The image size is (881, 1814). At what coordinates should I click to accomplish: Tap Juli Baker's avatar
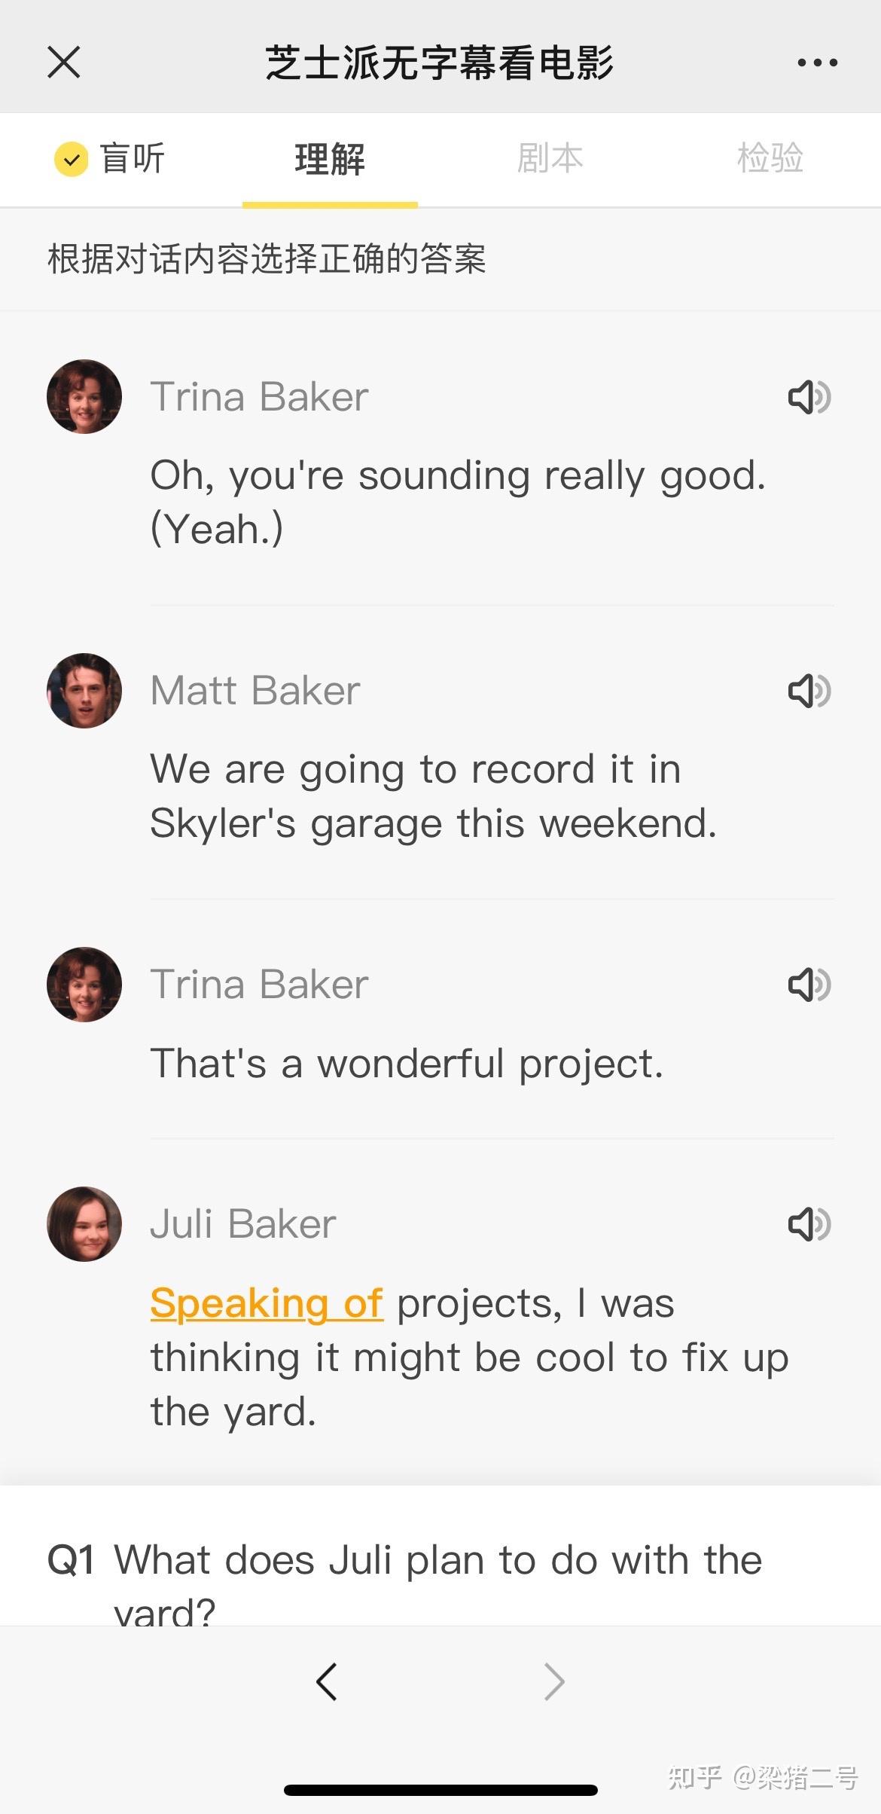click(x=84, y=1223)
